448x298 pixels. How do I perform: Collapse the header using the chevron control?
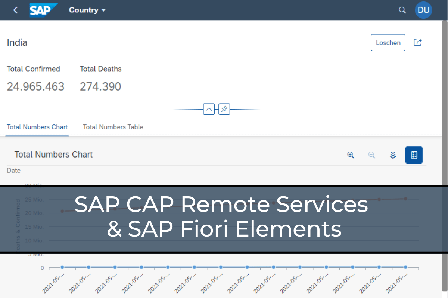pos(209,109)
